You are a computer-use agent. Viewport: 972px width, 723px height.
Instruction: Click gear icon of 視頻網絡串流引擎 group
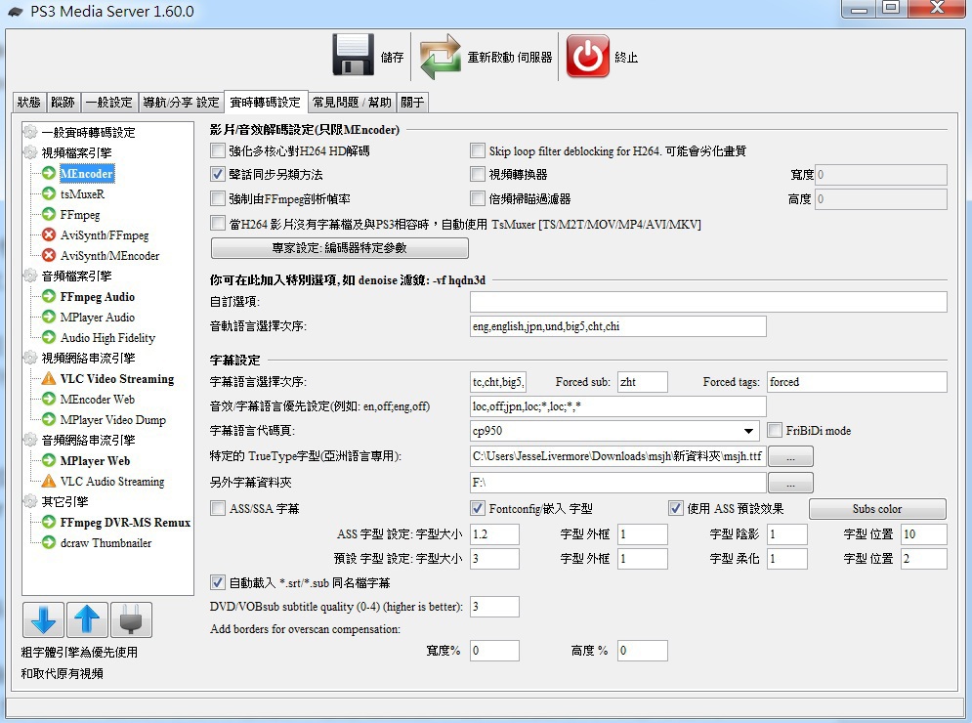point(30,358)
